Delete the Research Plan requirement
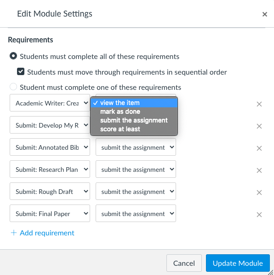The width and height of the screenshot is (274, 275). tap(259, 170)
